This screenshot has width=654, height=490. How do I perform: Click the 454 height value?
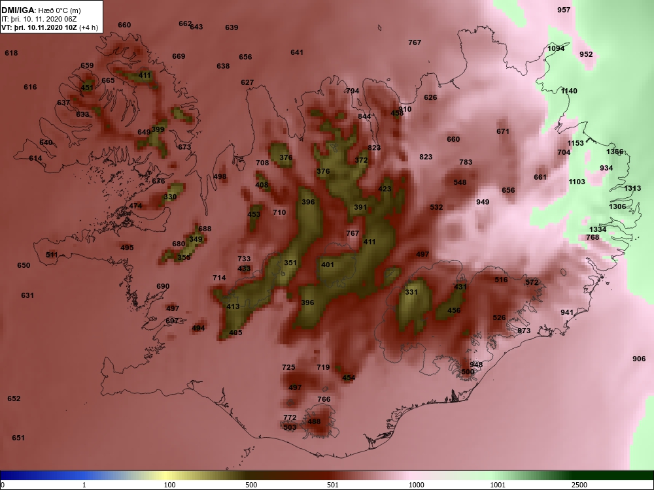click(x=349, y=378)
